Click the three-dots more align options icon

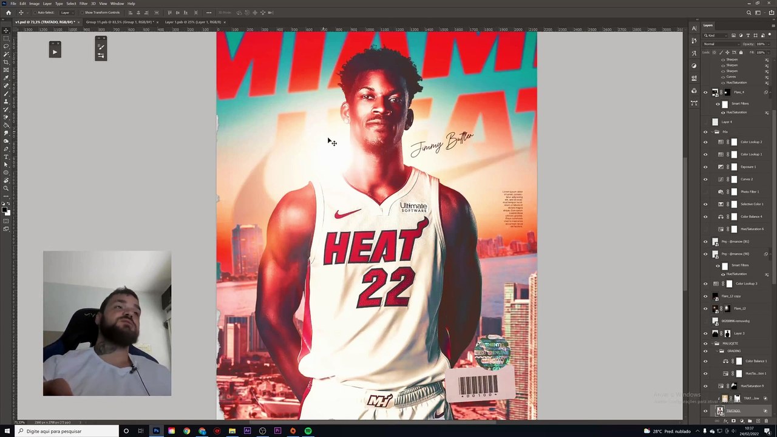pyautogui.click(x=209, y=13)
